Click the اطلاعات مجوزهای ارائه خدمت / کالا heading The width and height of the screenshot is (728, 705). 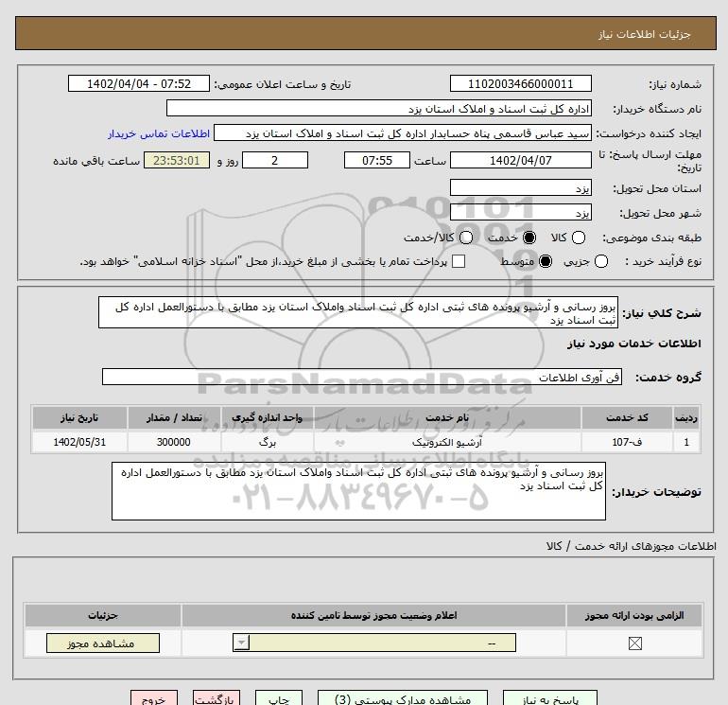tap(632, 546)
